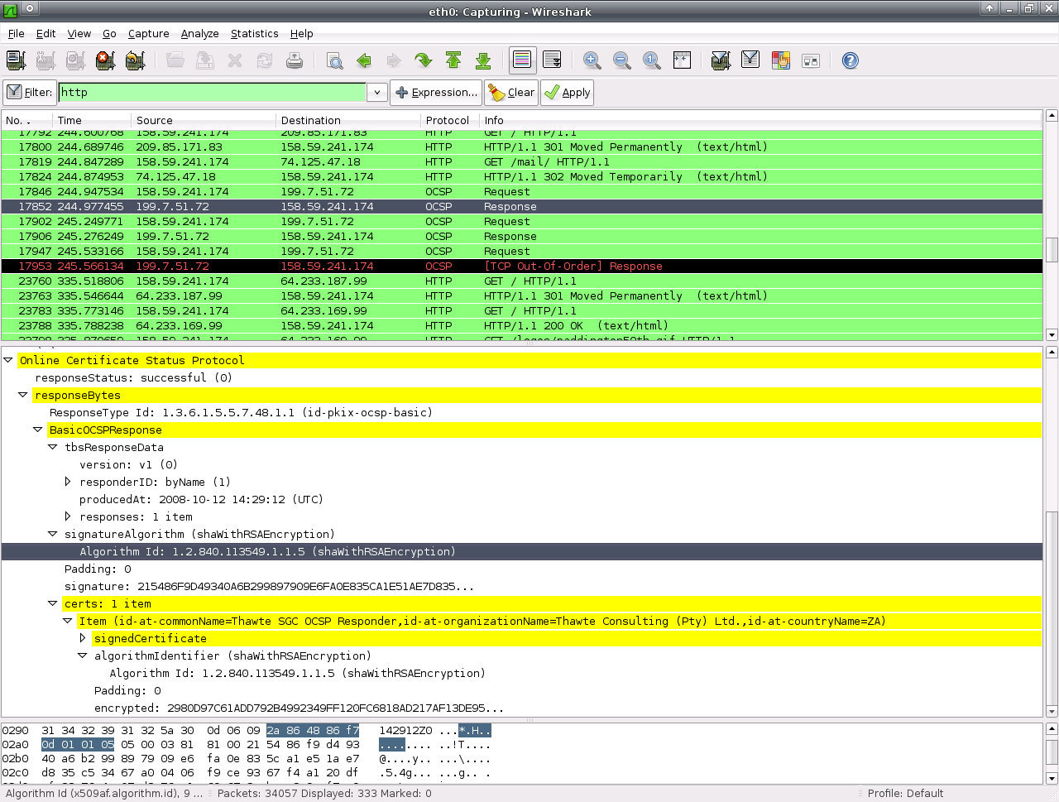Open the Help menu
Image resolution: width=1059 pixels, height=802 pixels.
point(302,34)
